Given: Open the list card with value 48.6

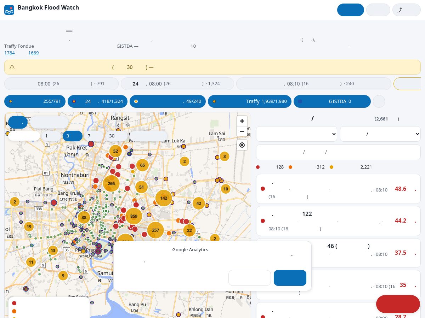Looking at the screenshot, I should coord(338,189).
